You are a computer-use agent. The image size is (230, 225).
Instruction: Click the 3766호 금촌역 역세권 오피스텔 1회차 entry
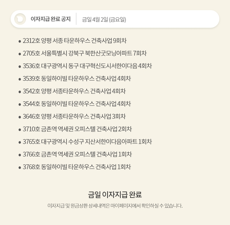point(77,155)
